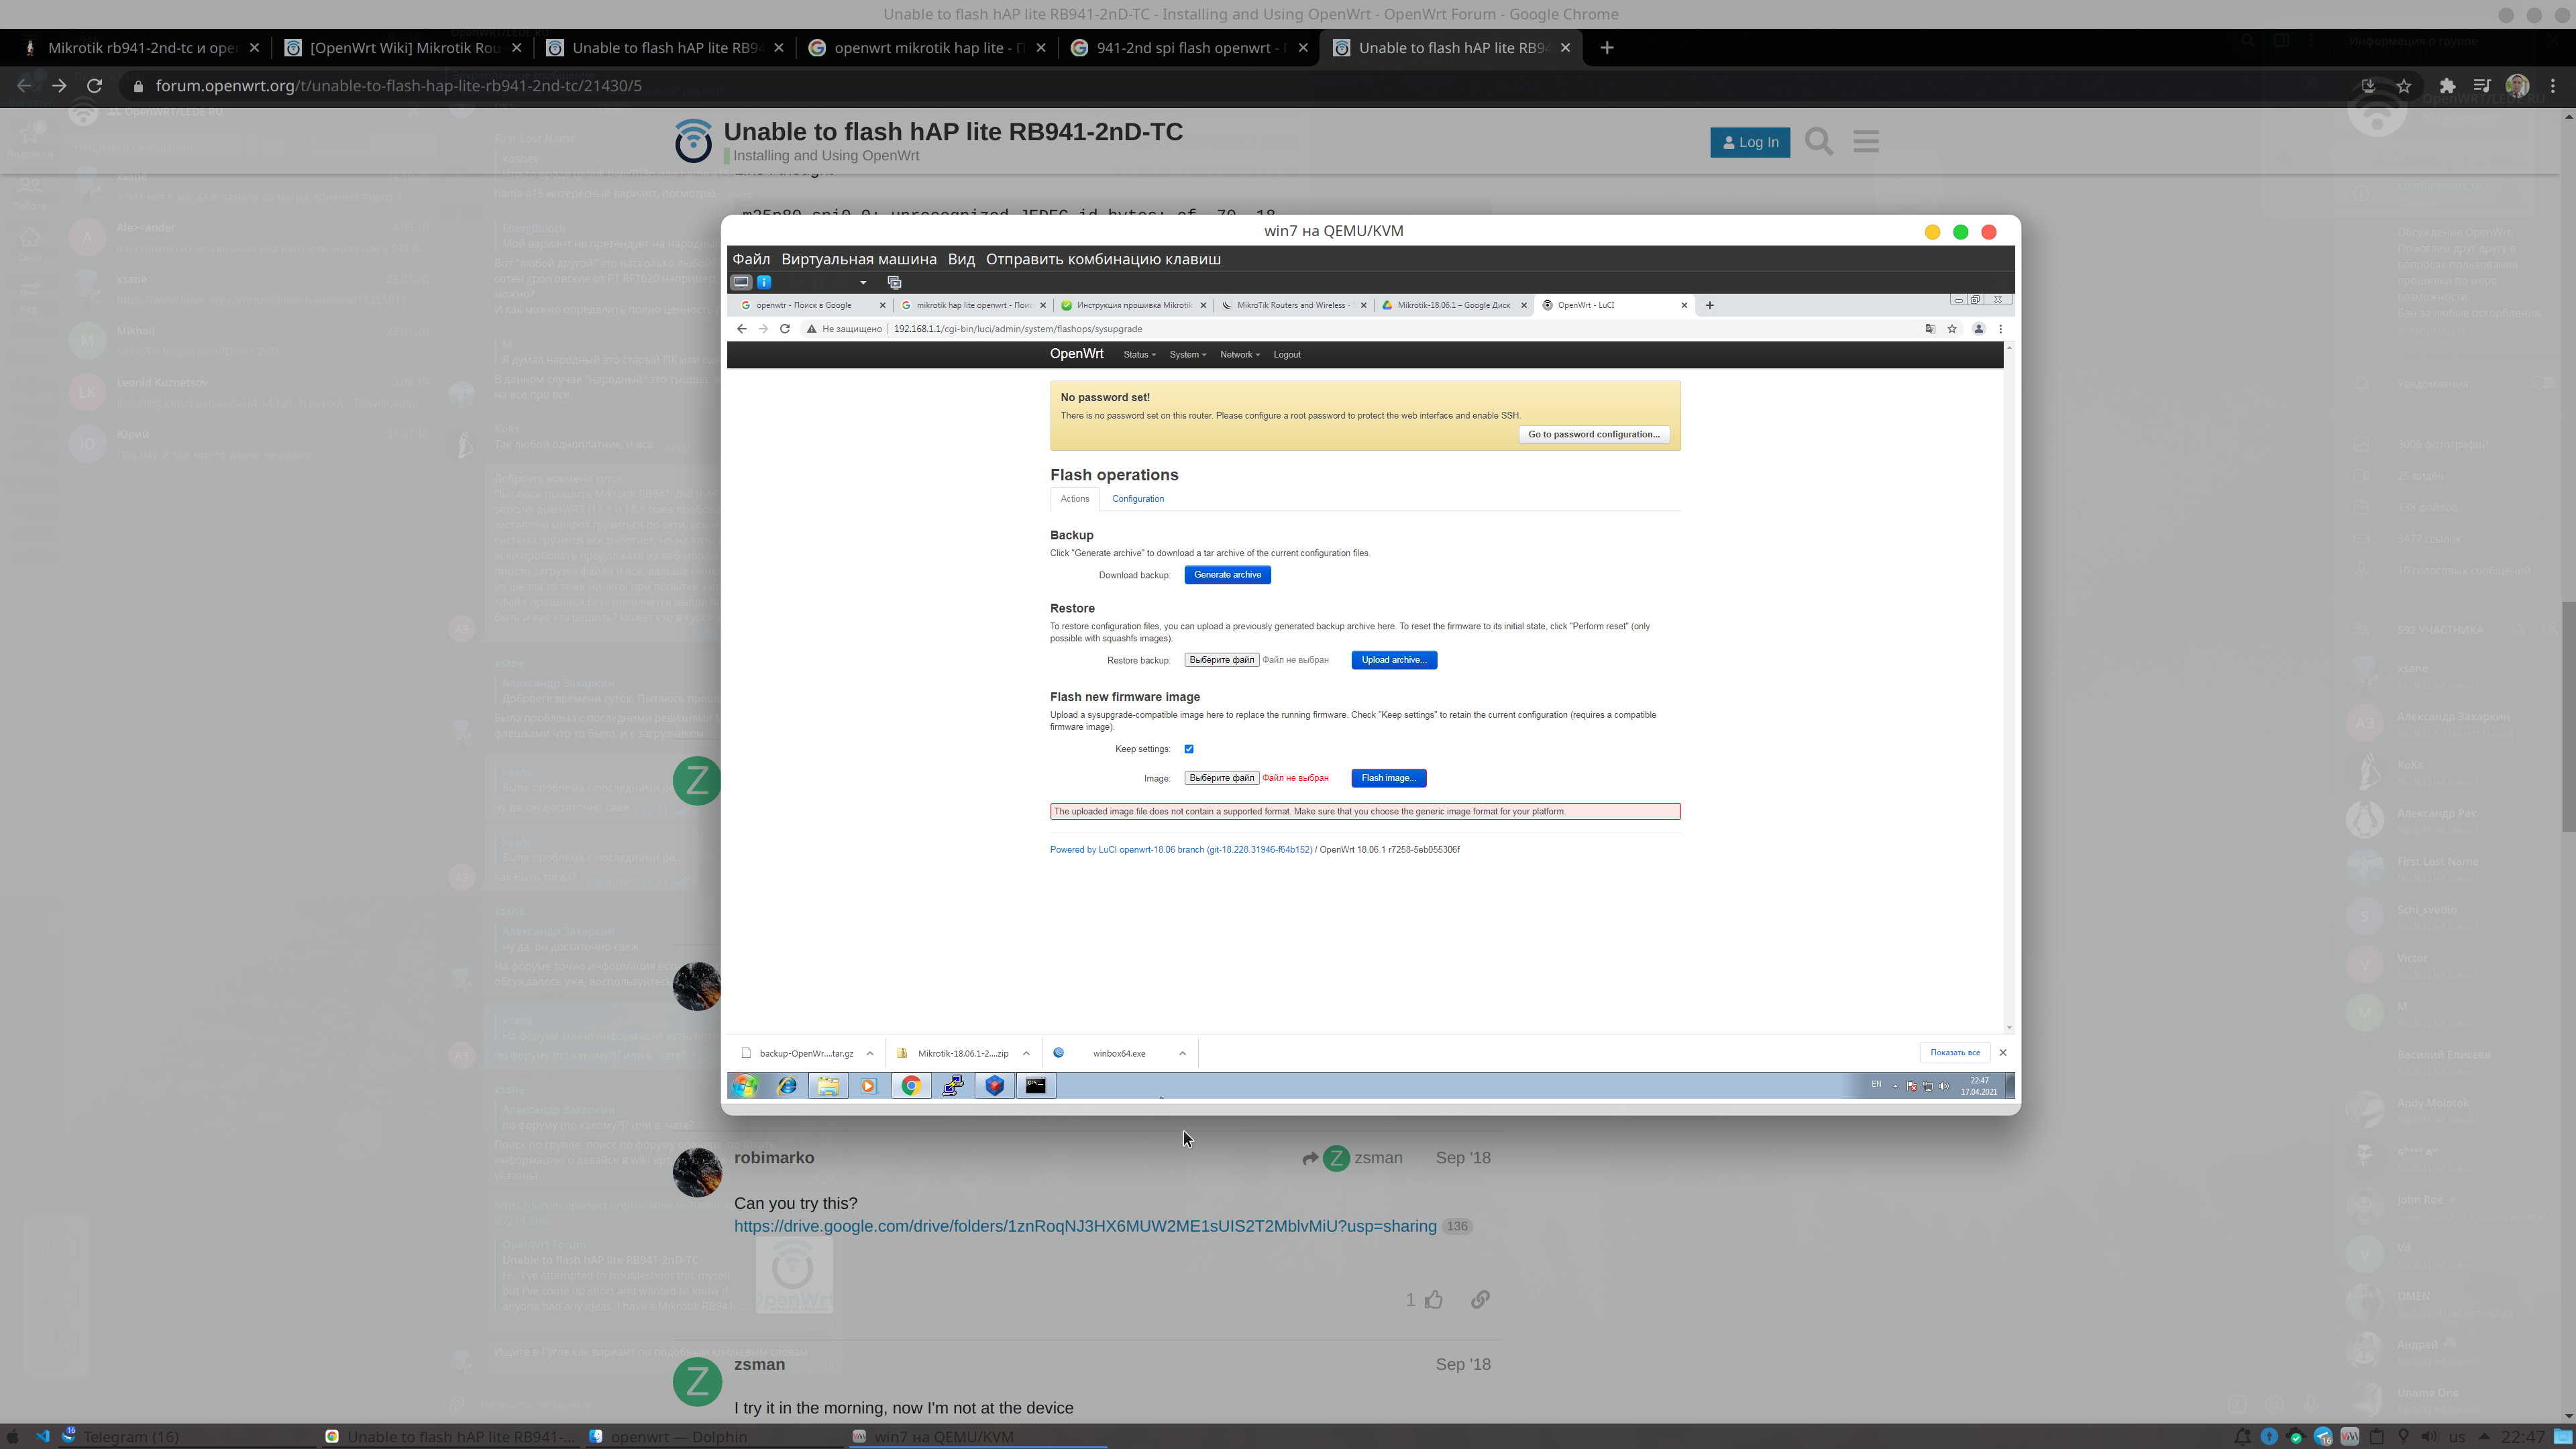Expand the Status dropdown in OpenWrt navbar
Image resolution: width=2576 pixels, height=1449 pixels.
tap(1139, 354)
